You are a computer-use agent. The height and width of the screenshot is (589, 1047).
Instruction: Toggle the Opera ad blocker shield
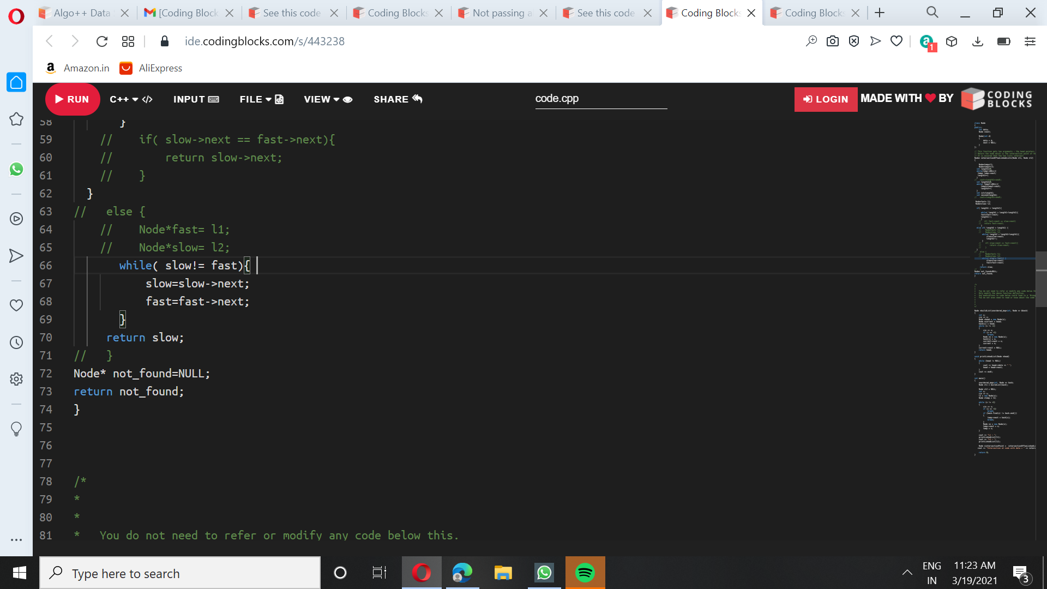click(854, 41)
